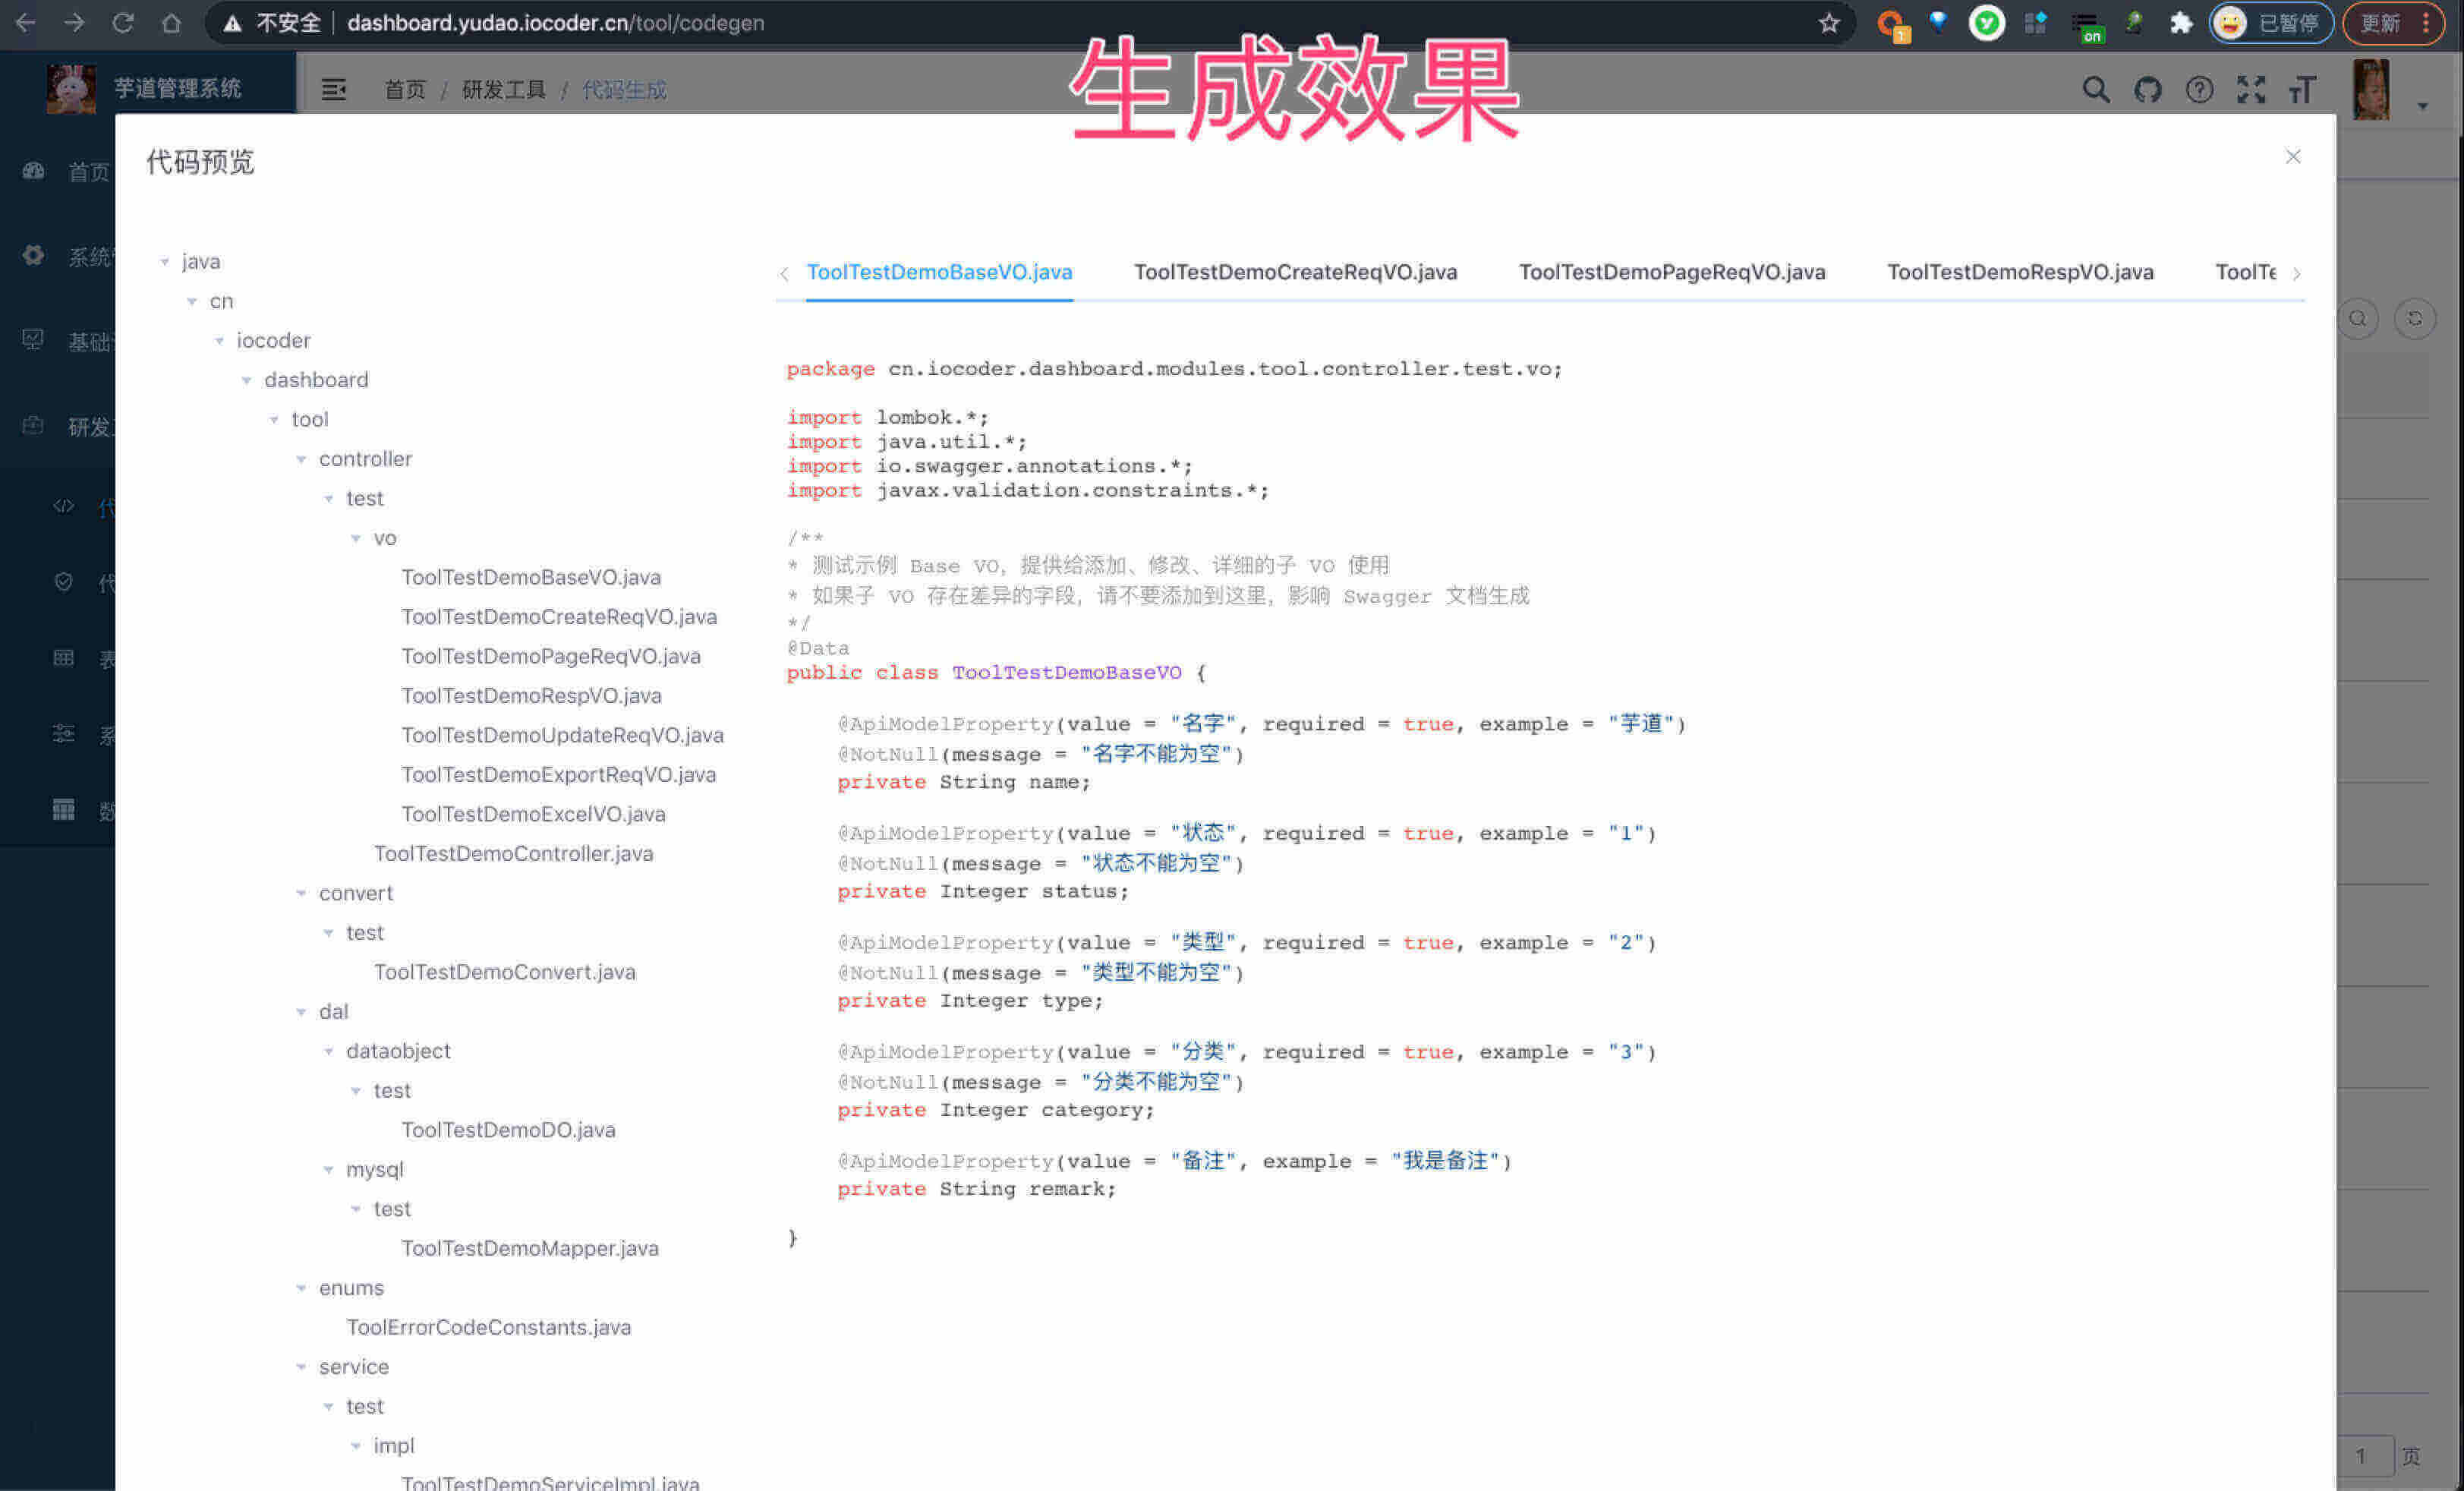Click the table icon in the sidebar
The height and width of the screenshot is (1491, 2464).
63,657
